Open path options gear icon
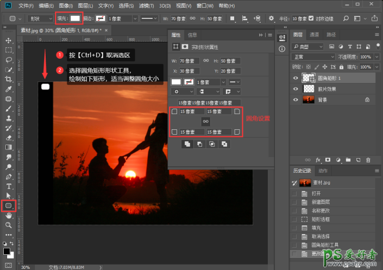 (x=271, y=18)
